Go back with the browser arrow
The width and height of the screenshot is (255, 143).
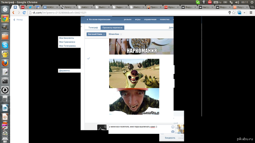(x=13, y=12)
